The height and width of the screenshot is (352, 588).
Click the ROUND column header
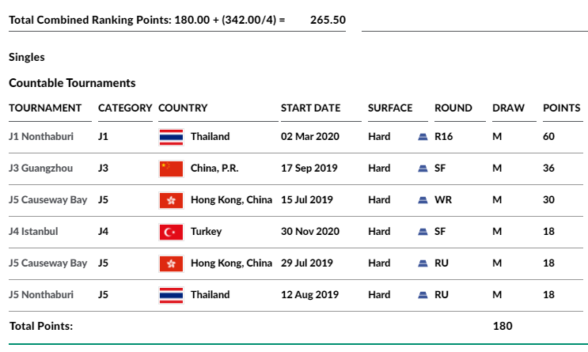pos(453,108)
